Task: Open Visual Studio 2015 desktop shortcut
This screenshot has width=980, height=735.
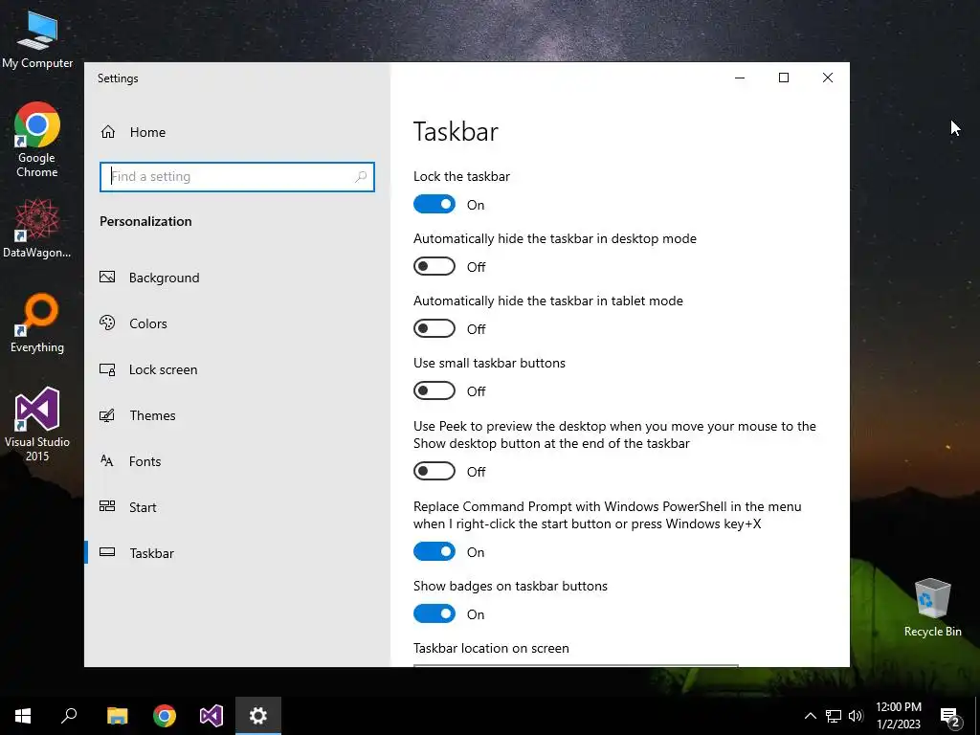Action: [x=37, y=424]
